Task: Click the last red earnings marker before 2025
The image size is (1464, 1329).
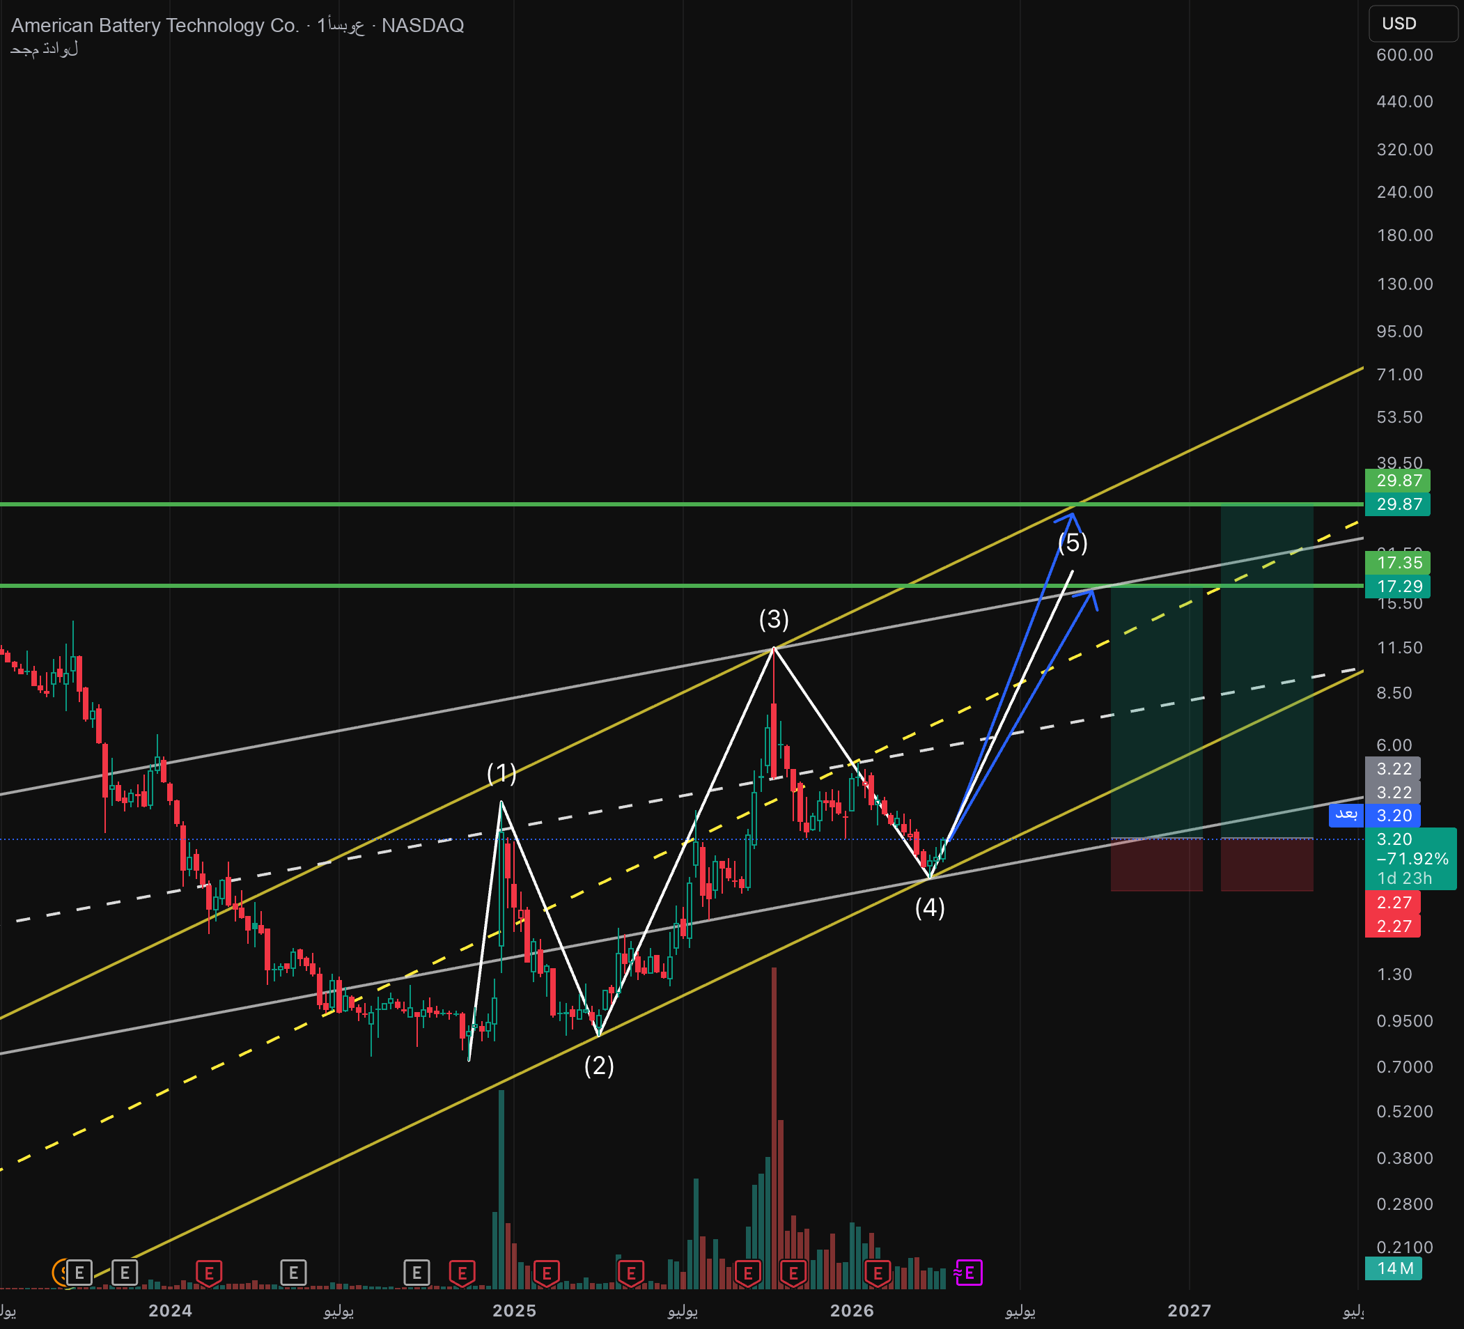Action: [x=462, y=1273]
